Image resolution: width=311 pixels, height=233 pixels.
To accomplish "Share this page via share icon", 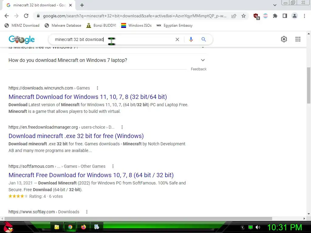I will pos(234,16).
